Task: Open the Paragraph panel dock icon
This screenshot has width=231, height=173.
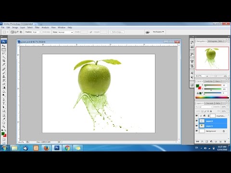Action: tap(192, 78)
